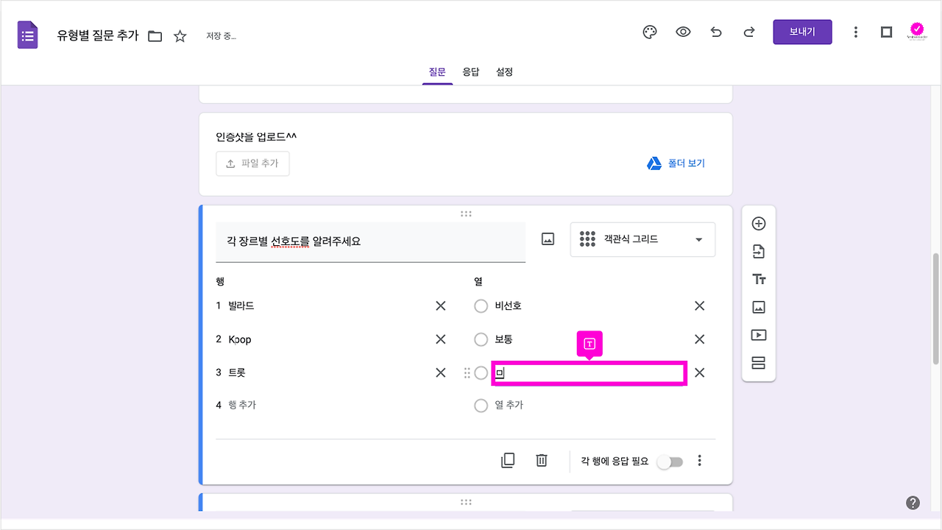Open the 객관식 그리드 question type dropdown

[x=642, y=239]
